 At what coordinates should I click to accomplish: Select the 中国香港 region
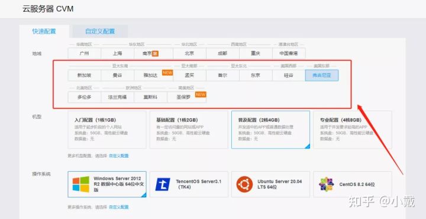click(289, 53)
